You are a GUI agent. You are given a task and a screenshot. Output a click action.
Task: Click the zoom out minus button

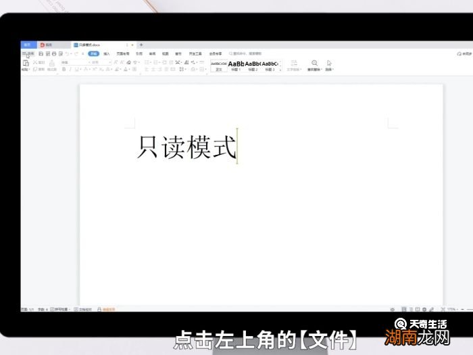pyautogui.click(x=463, y=310)
